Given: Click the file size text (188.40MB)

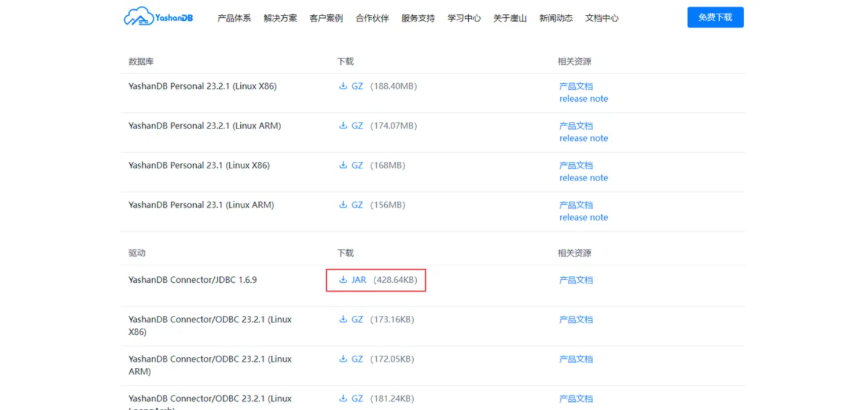Looking at the screenshot, I should click(x=394, y=86).
